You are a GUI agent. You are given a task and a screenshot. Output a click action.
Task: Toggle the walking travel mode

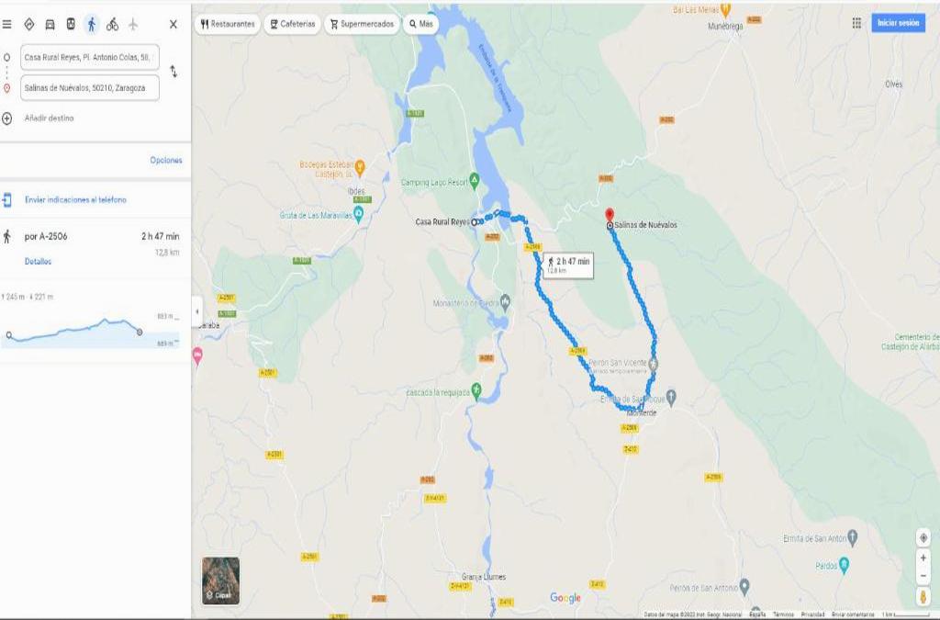pos(91,25)
